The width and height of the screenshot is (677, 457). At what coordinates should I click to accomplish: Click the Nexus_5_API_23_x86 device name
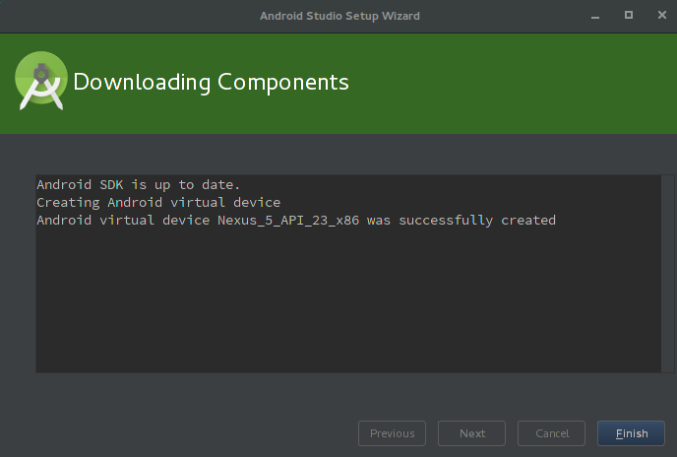tap(288, 221)
